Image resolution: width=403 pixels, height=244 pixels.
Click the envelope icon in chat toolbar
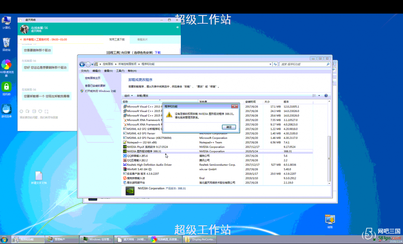pyautogui.click(x=34, y=111)
